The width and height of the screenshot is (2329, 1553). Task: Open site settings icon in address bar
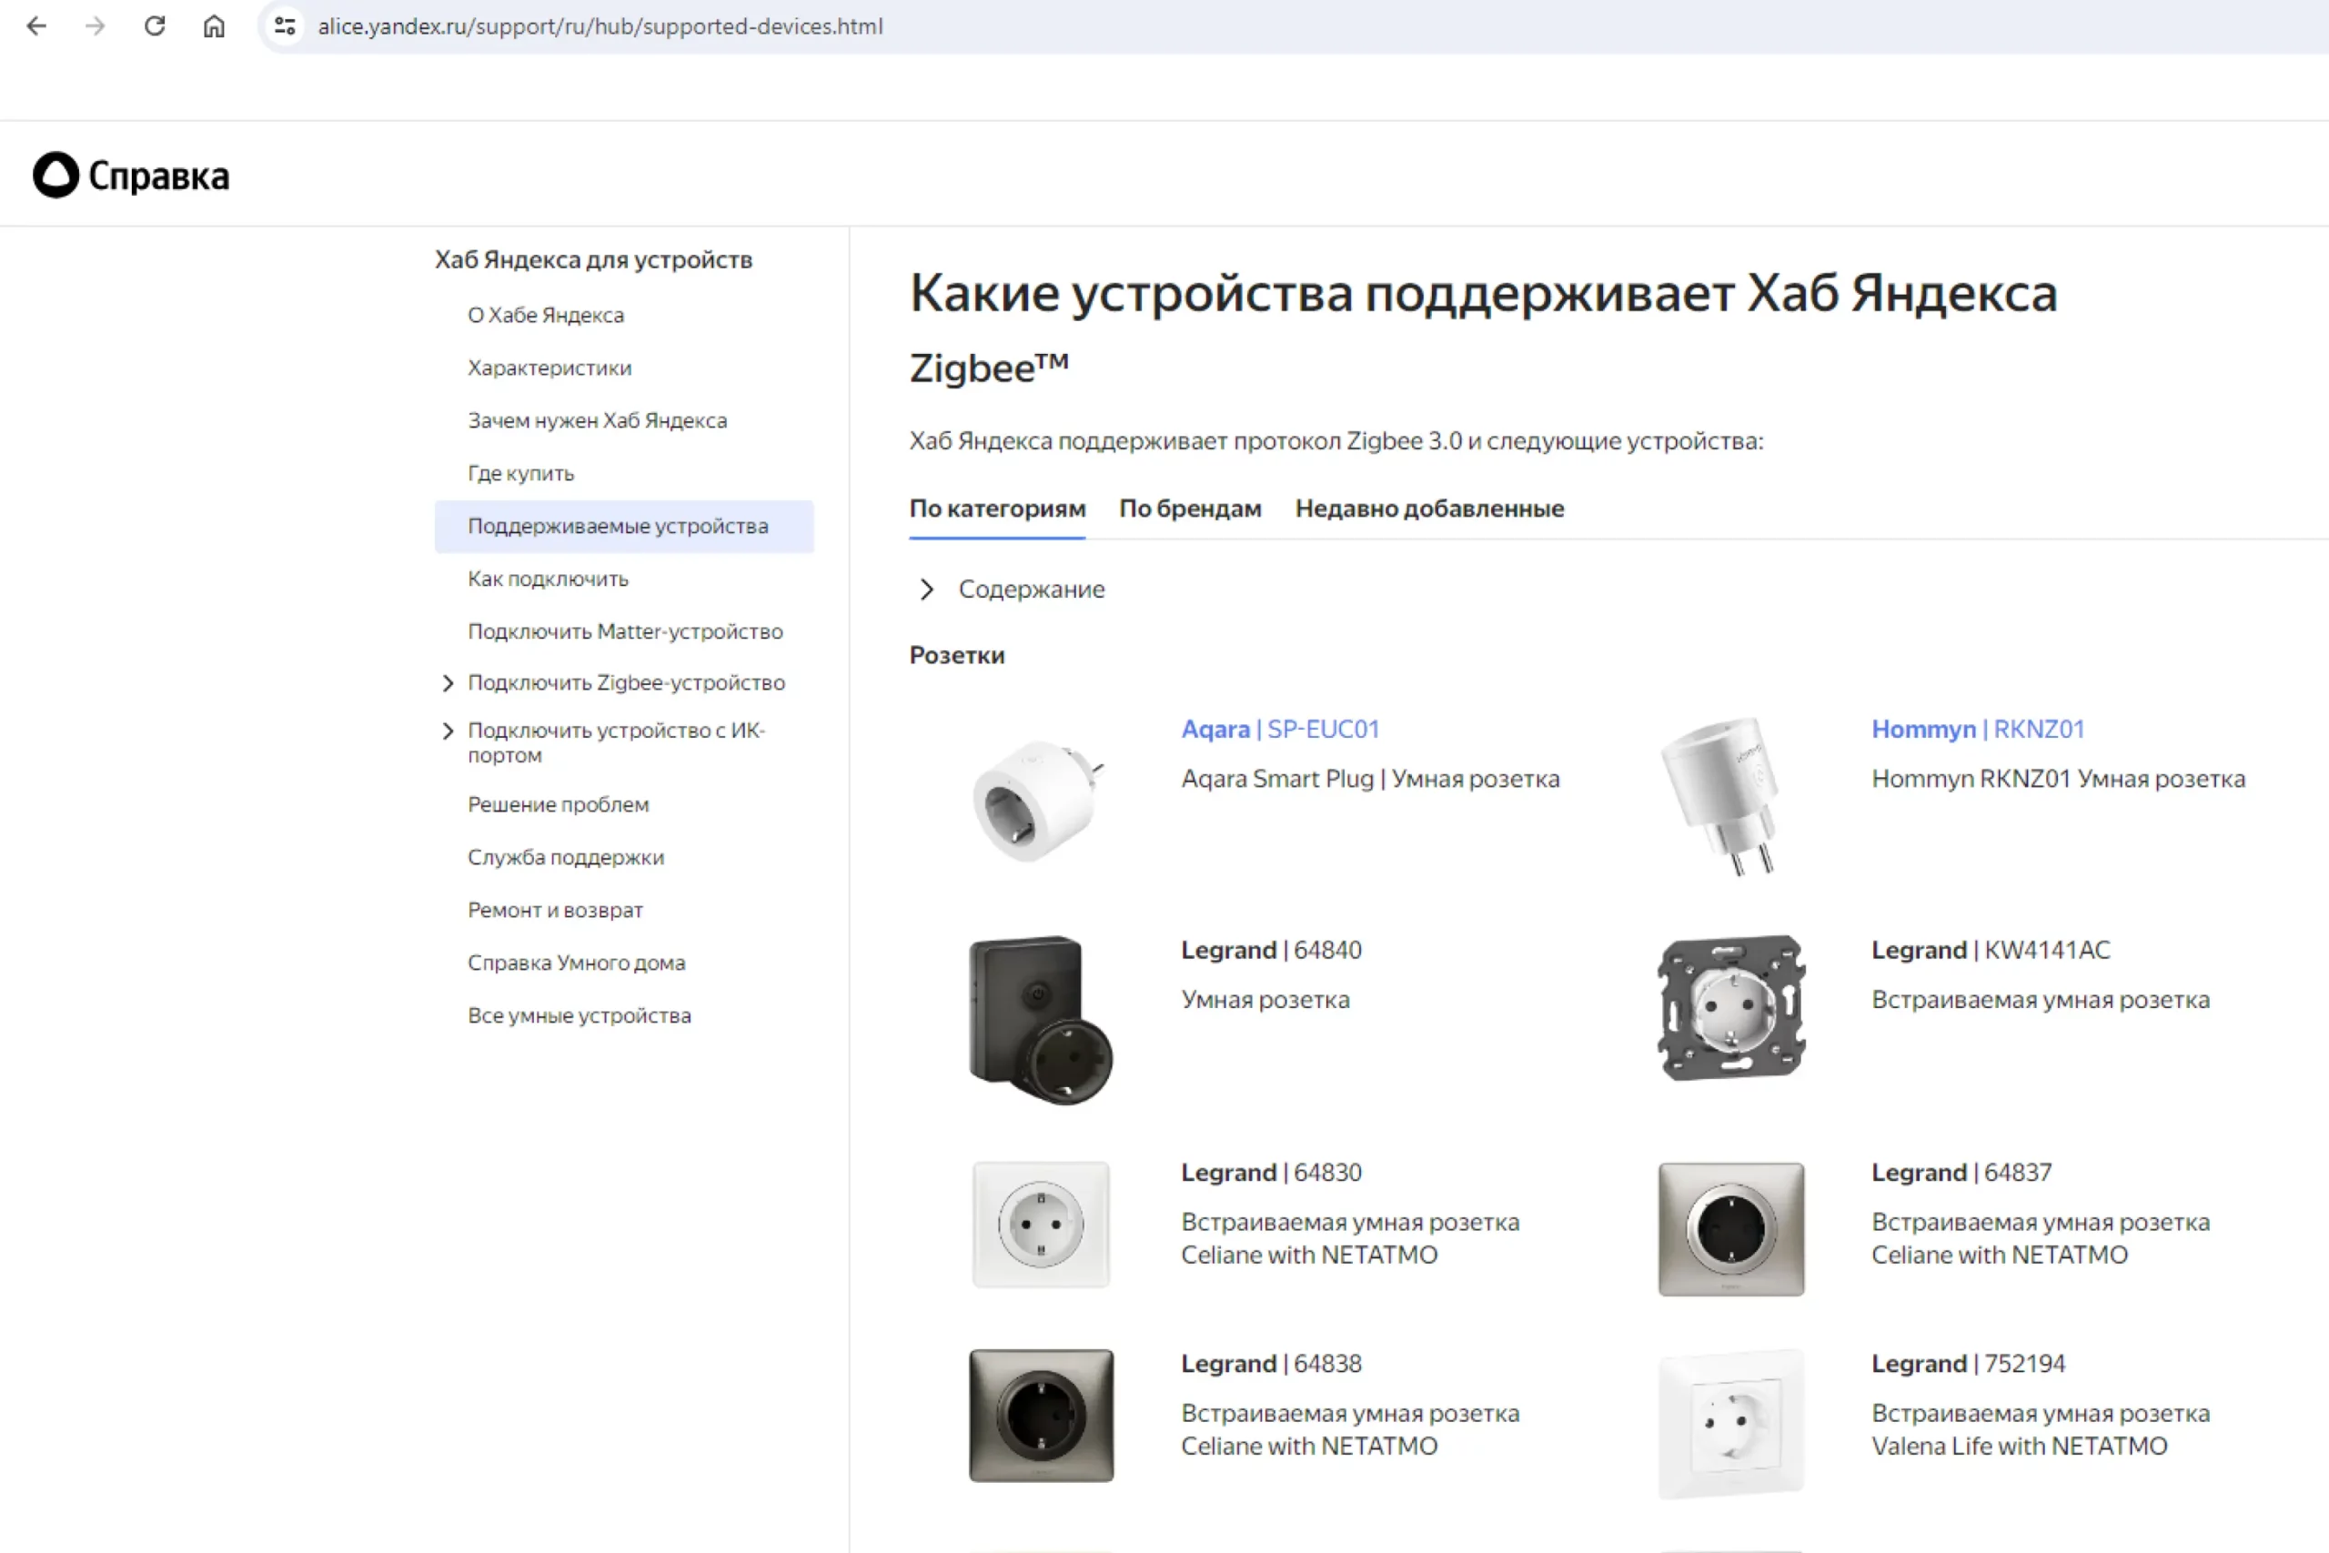285,26
